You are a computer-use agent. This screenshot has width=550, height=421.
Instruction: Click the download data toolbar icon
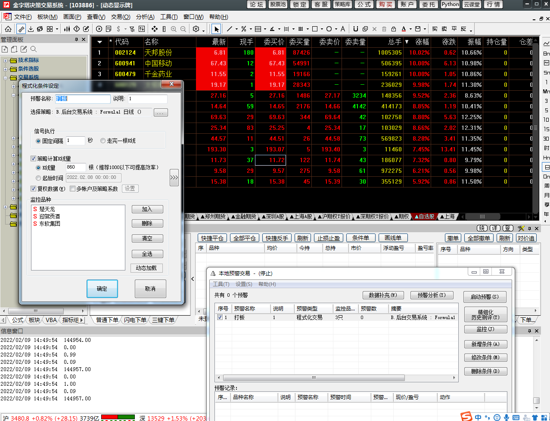(31, 29)
